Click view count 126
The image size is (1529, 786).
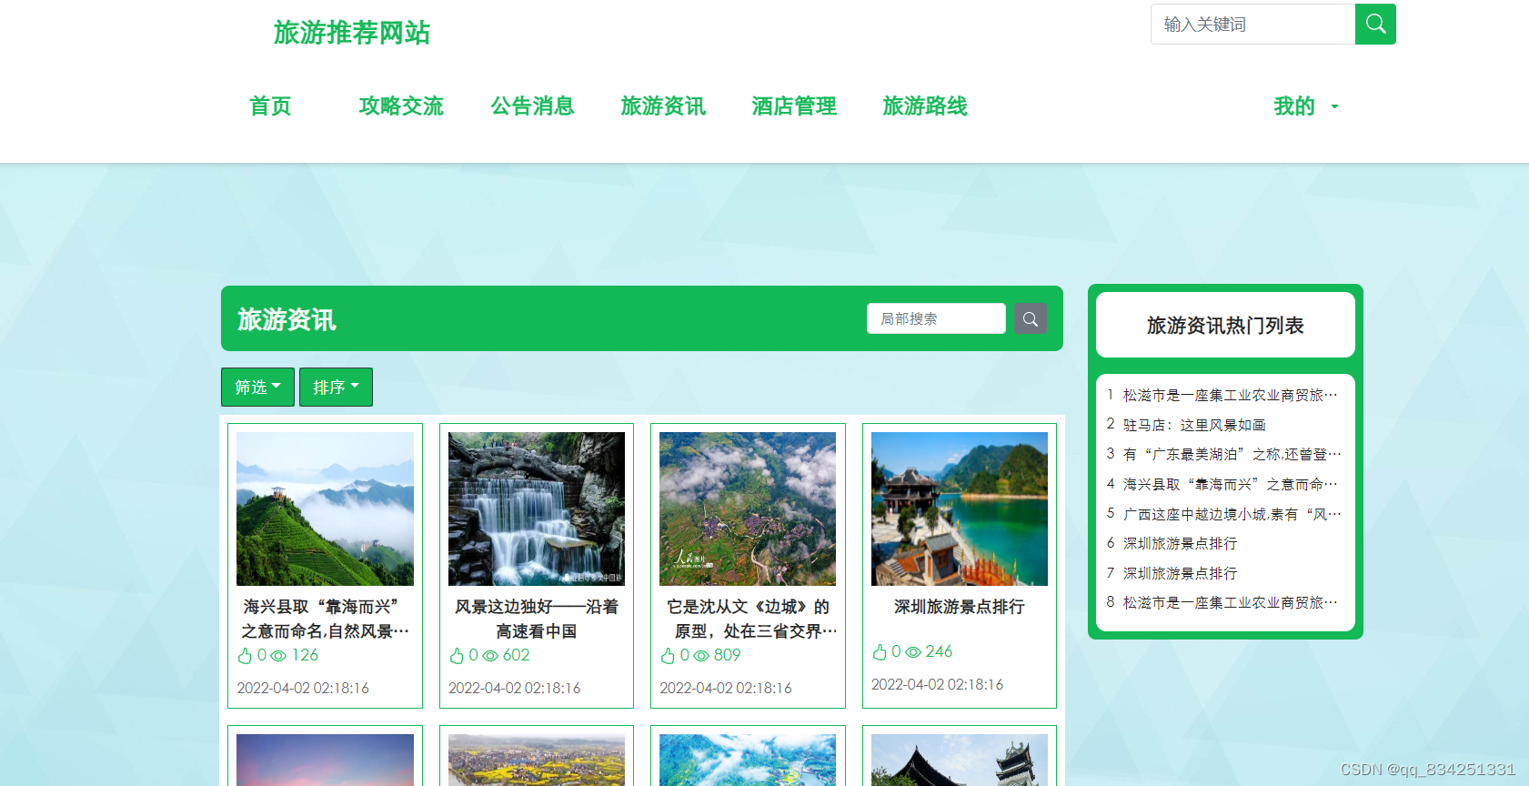tap(305, 655)
